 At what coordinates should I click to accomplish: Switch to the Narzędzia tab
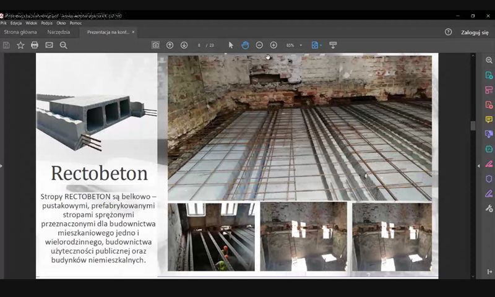pos(59,32)
